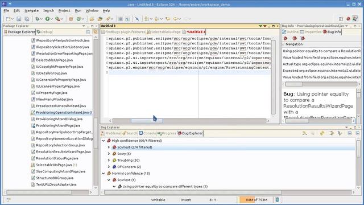Toggle Mark Occurrences toolbar icon
Viewport: 364px width, 205px height.
pos(121,19)
